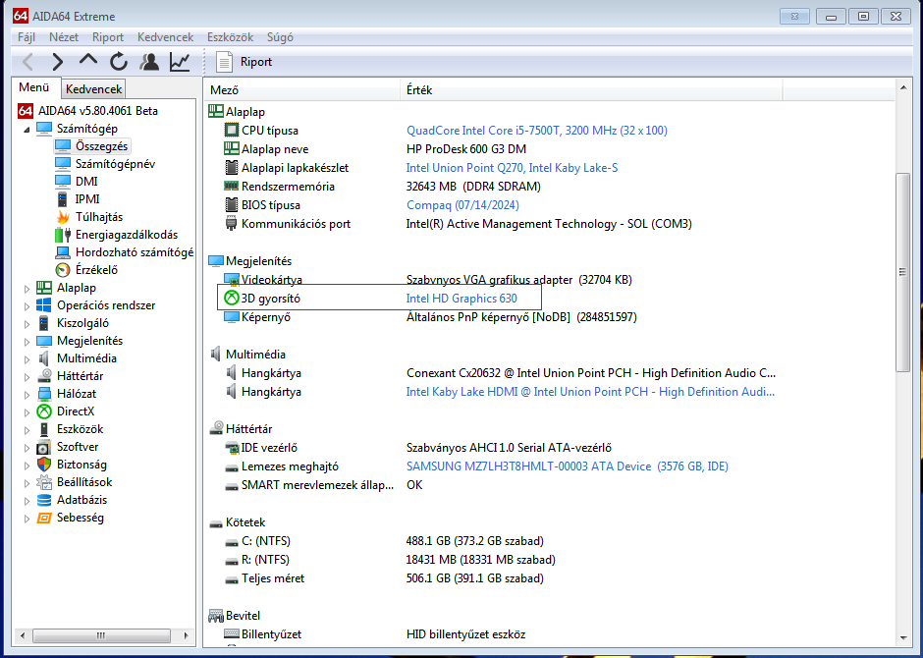Click the DirectX Xbox icon in tree
The width and height of the screenshot is (923, 658).
click(44, 411)
